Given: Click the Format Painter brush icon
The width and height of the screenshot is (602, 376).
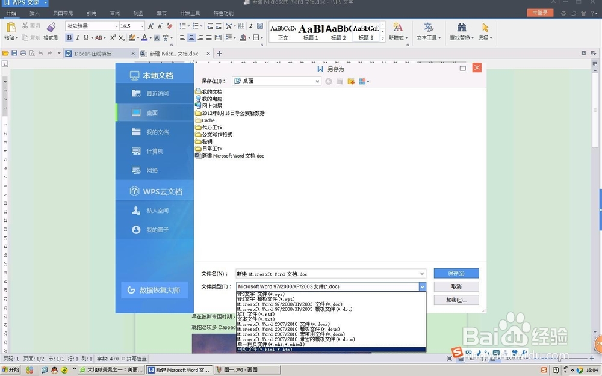Looking at the screenshot, I should tap(51, 27).
